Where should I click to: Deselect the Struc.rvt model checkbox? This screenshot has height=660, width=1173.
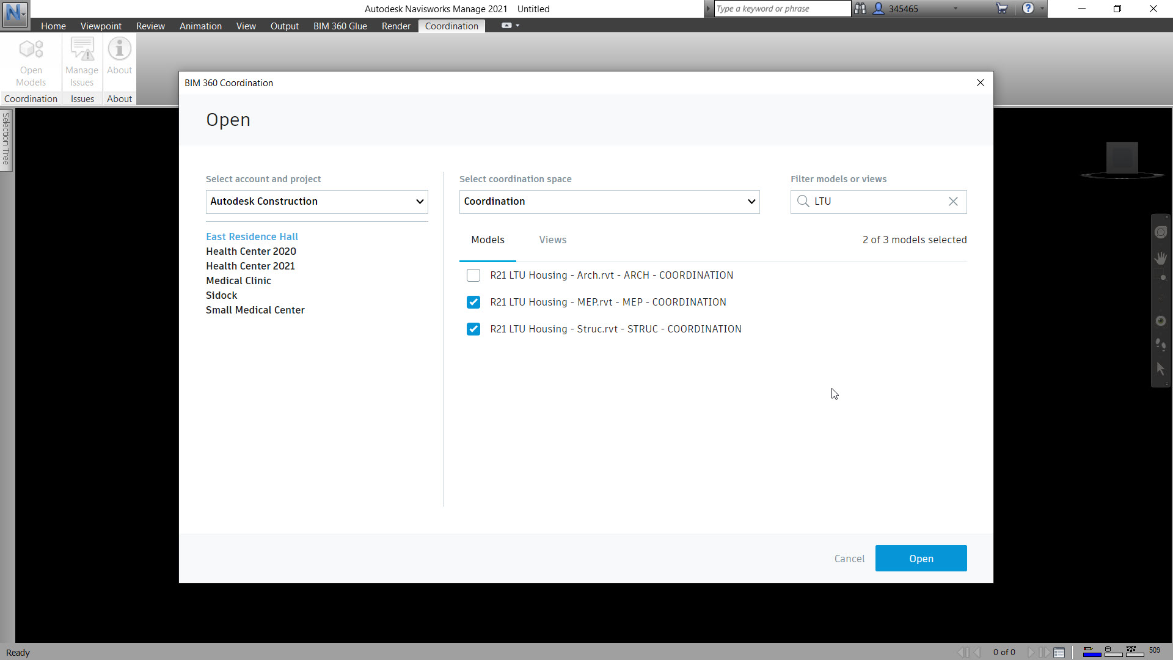tap(473, 329)
